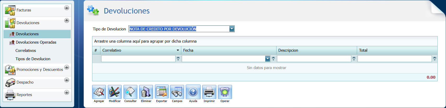Click the Promociones y Descuentos clock icon
Screen dimensions: 446x108
coord(10,70)
